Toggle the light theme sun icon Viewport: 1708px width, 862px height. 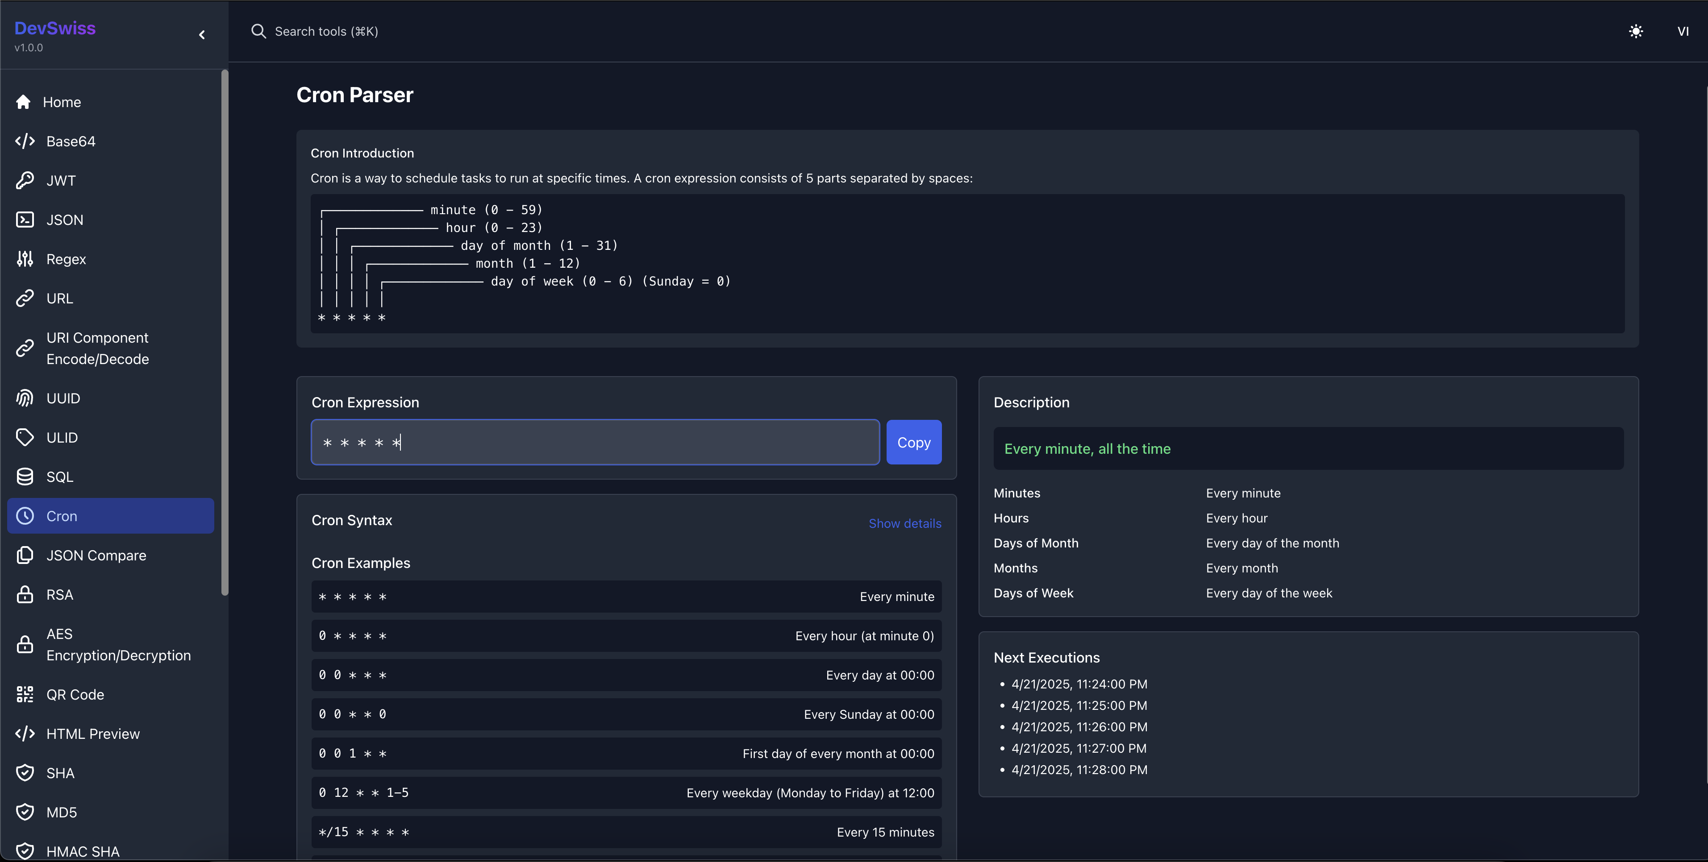1636,31
